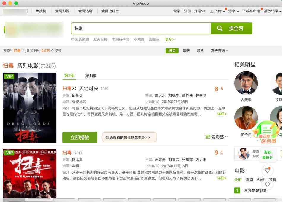This screenshot has height=202, width=283.
Task: Click actor 刘德华 in the cast list
Action: pyautogui.click(x=174, y=95)
